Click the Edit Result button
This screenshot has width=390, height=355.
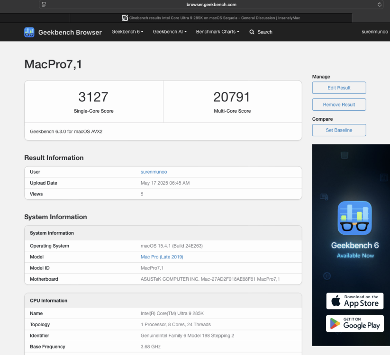coord(339,88)
